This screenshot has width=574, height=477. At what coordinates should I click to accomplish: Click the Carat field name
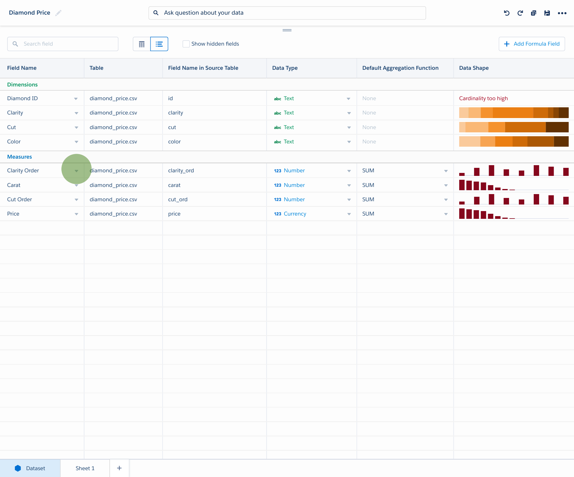[x=14, y=185]
